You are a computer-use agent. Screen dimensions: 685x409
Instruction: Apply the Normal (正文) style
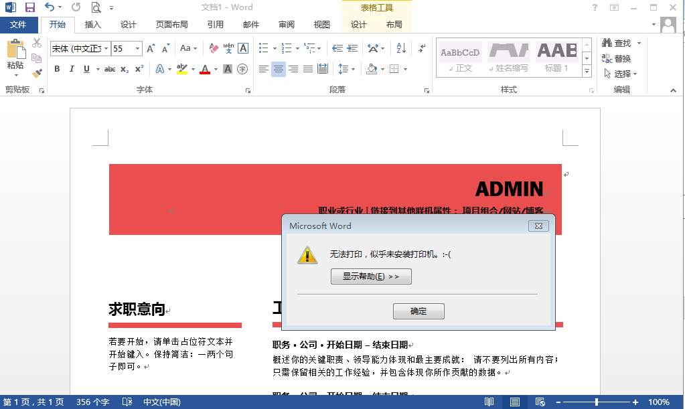[x=460, y=58]
